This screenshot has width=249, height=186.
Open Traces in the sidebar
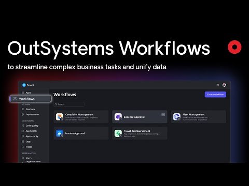(x=27, y=147)
